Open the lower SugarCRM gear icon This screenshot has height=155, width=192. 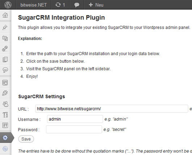pos(5,149)
